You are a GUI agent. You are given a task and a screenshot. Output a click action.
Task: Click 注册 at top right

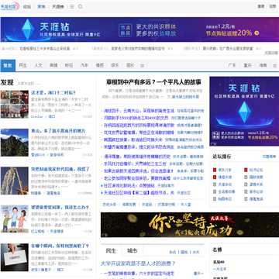[x=272, y=6]
